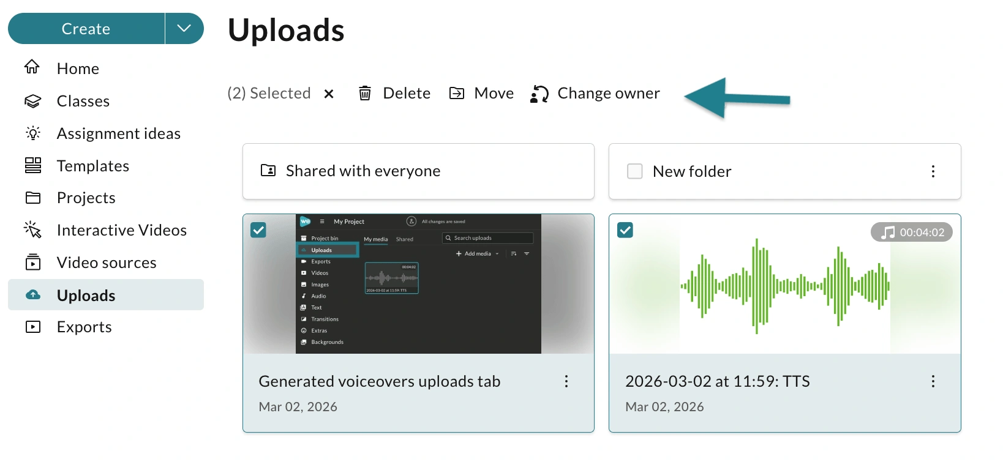Click the Change owner person icon
This screenshot has height=462, width=1003.
[539, 94]
